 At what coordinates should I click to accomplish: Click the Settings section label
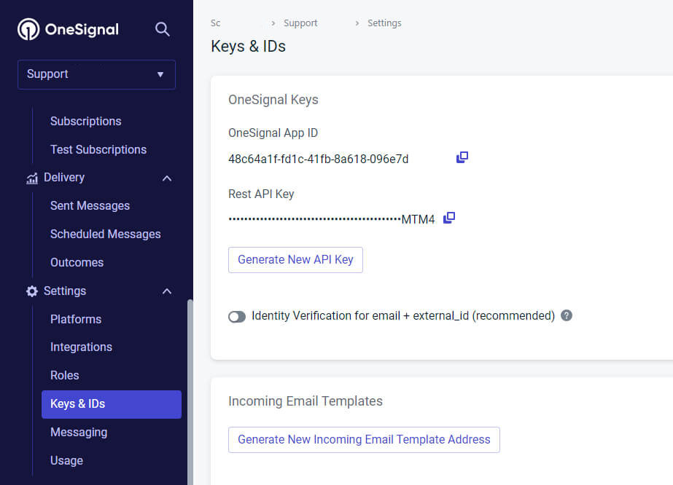(x=65, y=291)
